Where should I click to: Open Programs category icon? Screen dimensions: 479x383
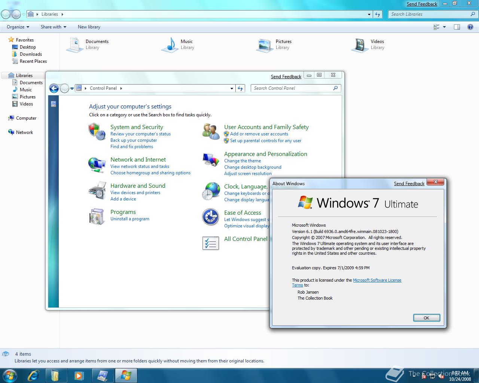pyautogui.click(x=97, y=217)
